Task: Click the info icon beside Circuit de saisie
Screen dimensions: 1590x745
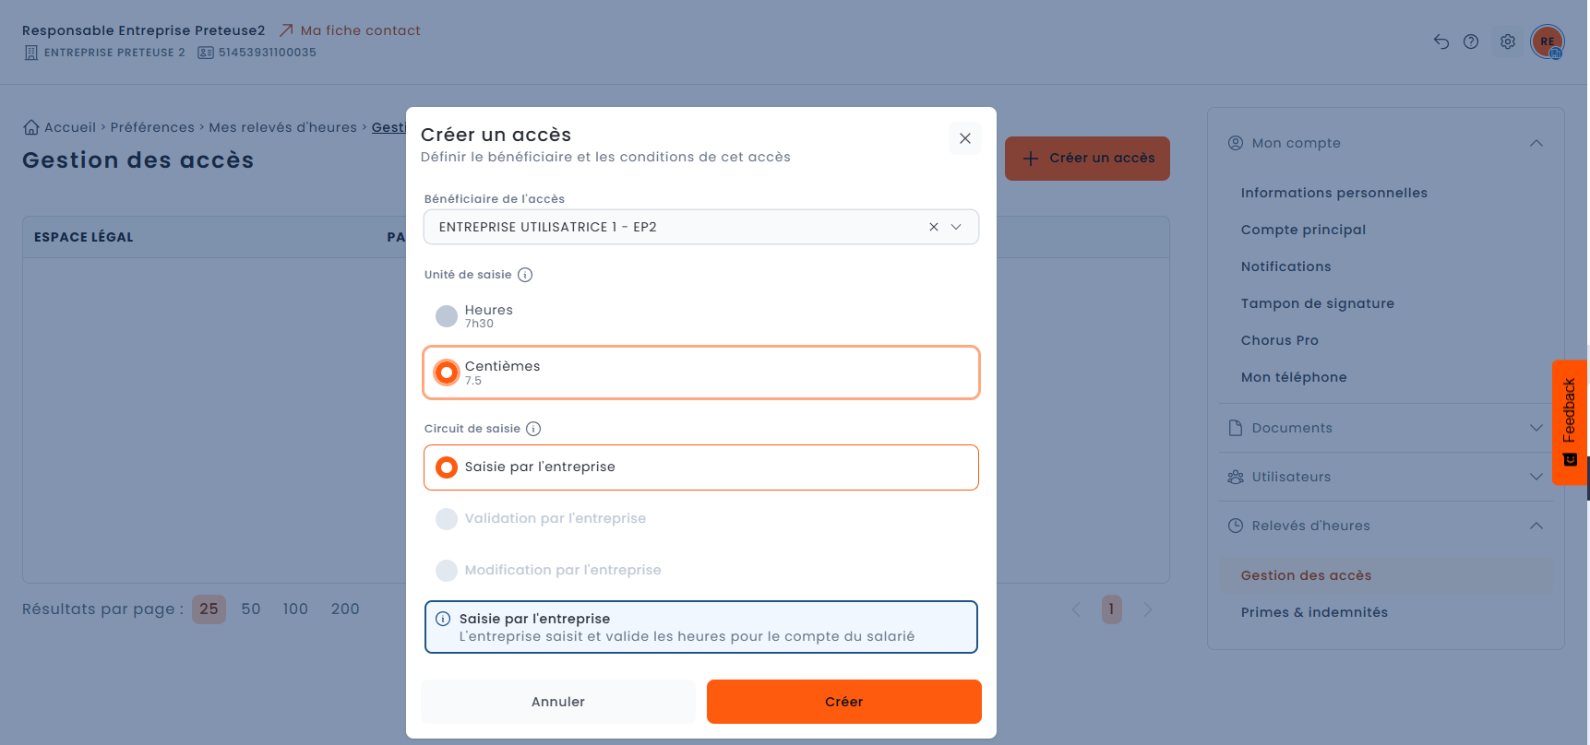Action: click(x=533, y=429)
